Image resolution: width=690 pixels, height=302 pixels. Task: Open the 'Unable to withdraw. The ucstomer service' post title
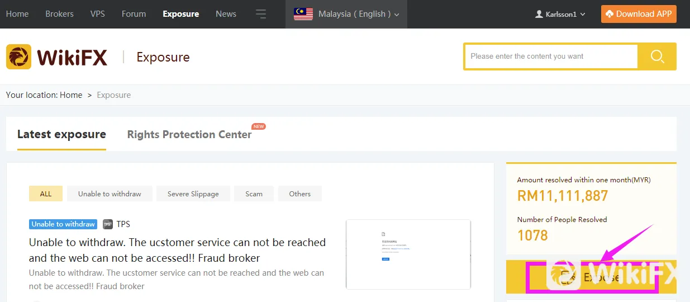[x=177, y=250]
